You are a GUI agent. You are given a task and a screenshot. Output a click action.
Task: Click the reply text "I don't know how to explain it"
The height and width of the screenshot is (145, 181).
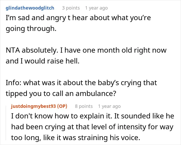tap(62, 116)
